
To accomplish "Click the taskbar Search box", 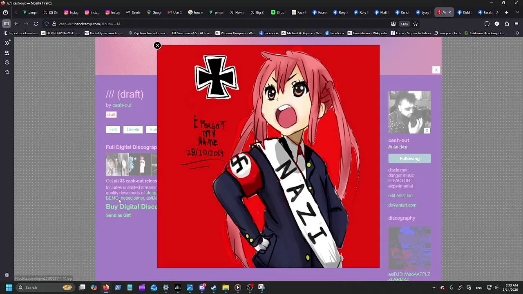I will [45, 287].
